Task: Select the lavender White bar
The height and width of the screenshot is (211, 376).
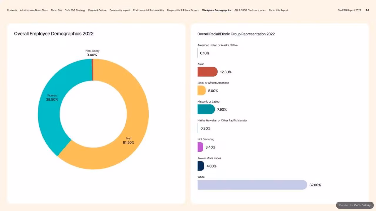Action: (x=252, y=185)
